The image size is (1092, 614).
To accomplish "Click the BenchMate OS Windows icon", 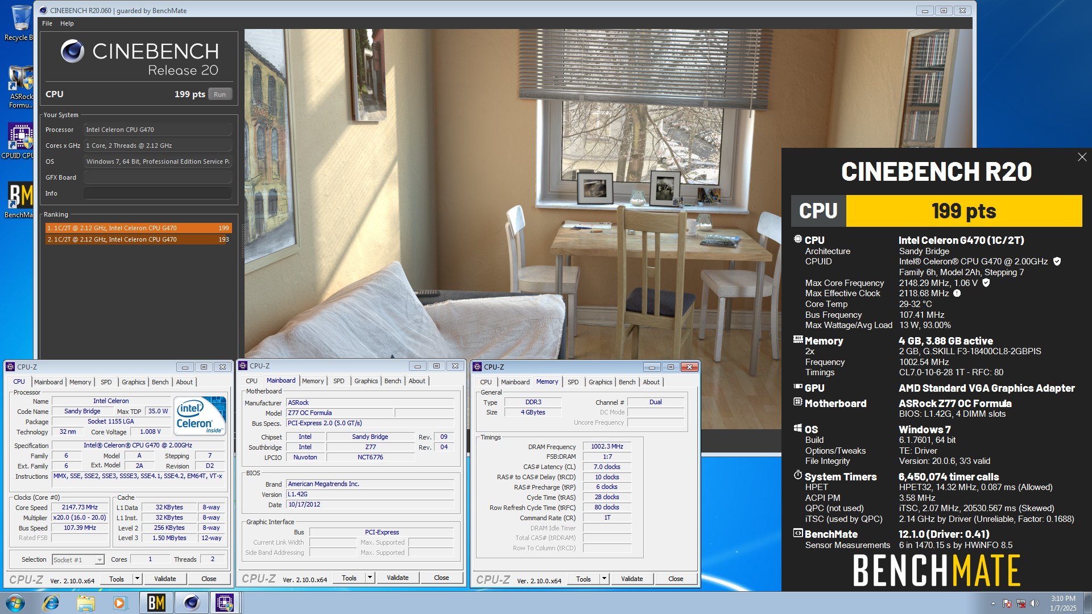I will 798,428.
